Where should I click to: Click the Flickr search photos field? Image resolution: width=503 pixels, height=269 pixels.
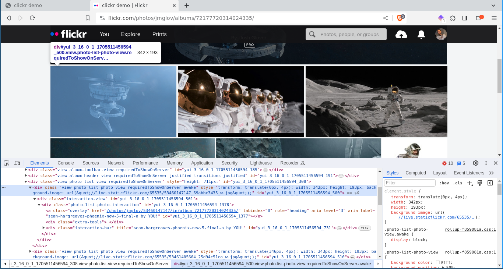[x=346, y=34]
